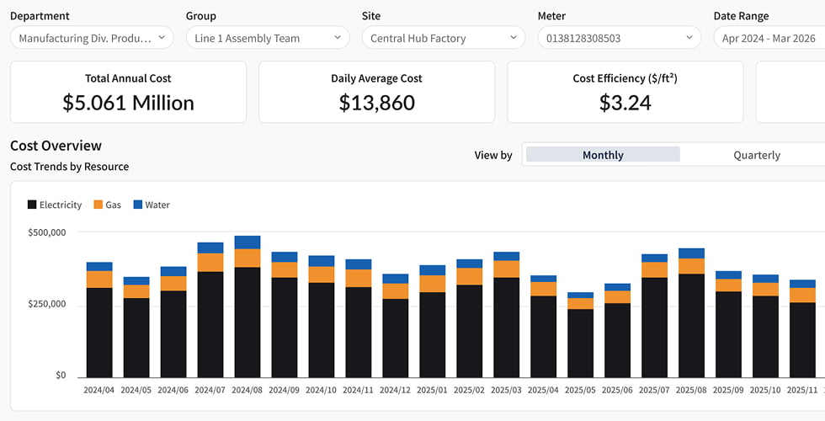Switch view to Quarterly
825x421 pixels.
click(757, 155)
